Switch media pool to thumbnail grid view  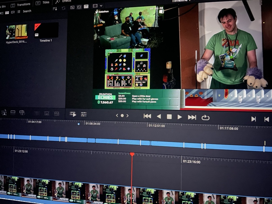point(7,12)
